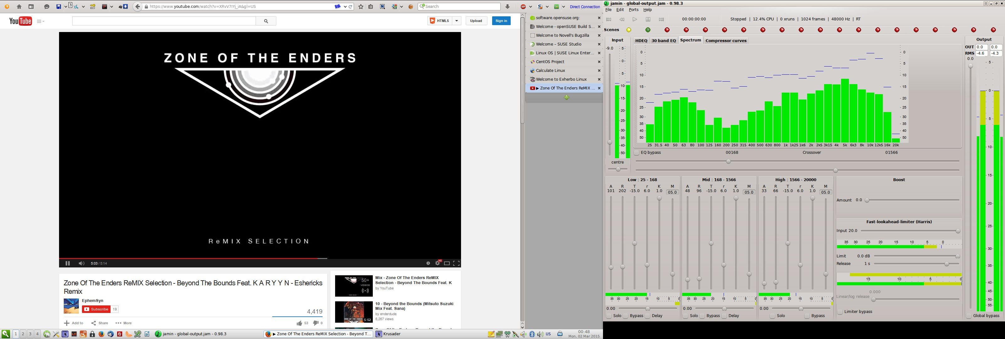Add a new tab with green plus

coord(567,98)
